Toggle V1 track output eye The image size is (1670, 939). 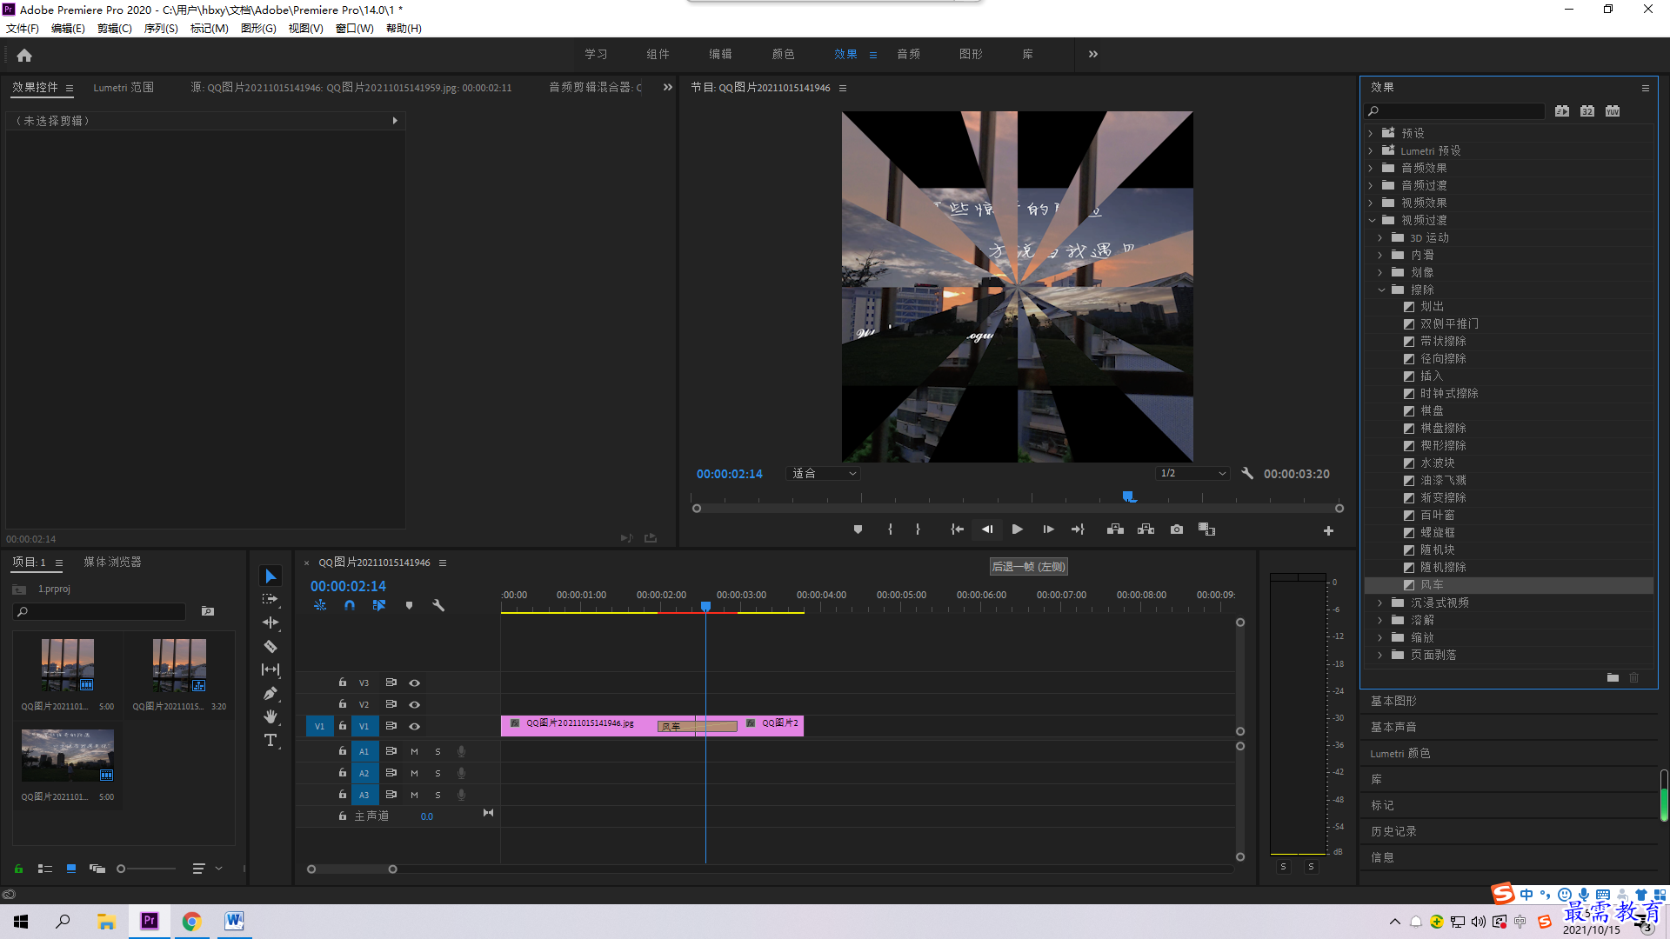[415, 727]
